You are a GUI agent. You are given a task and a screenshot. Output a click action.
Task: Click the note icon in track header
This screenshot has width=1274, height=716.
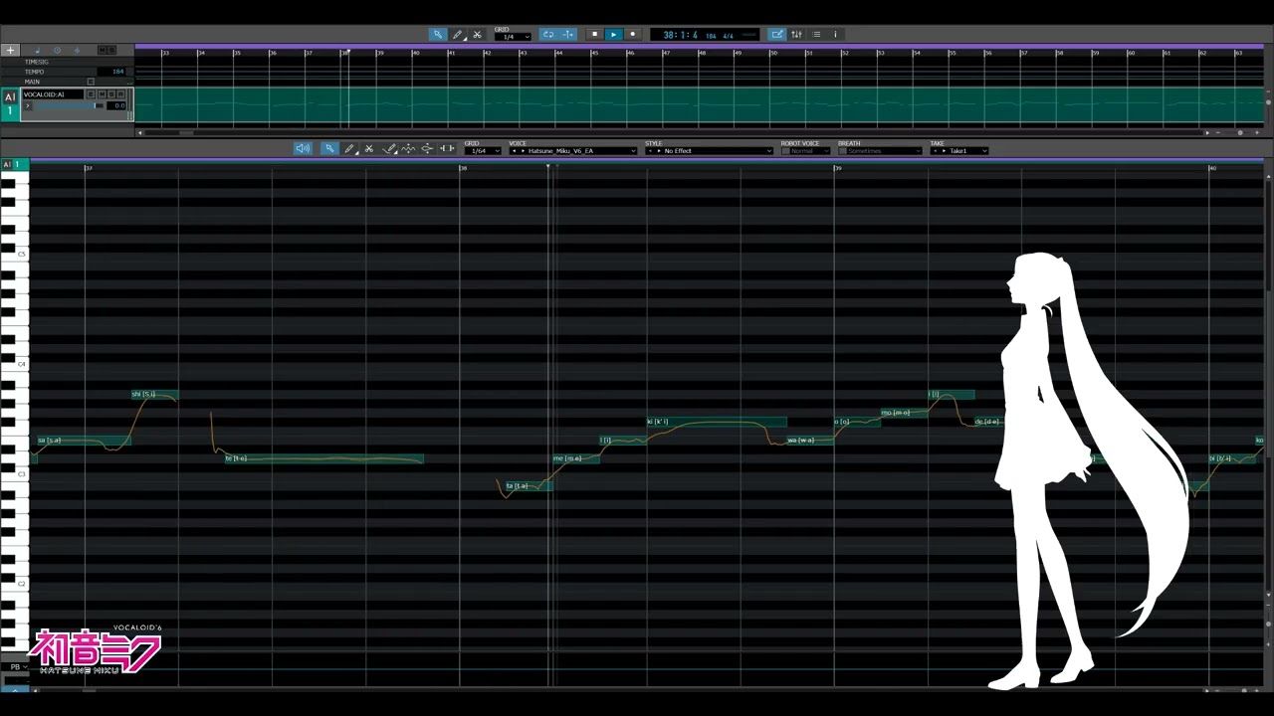(38, 50)
